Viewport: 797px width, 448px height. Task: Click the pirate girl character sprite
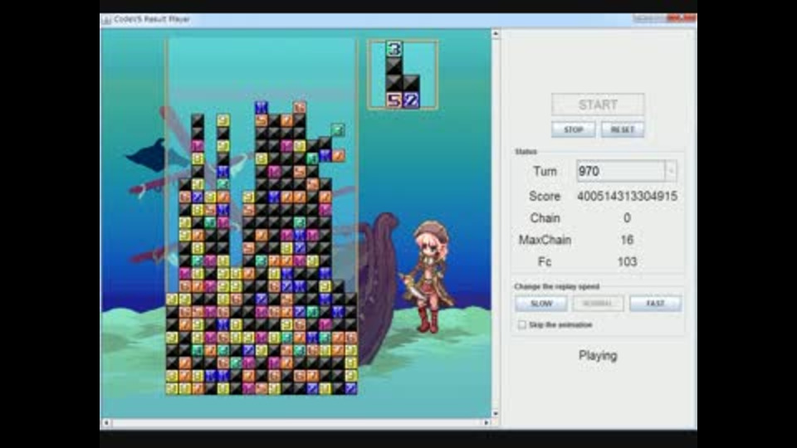[428, 277]
